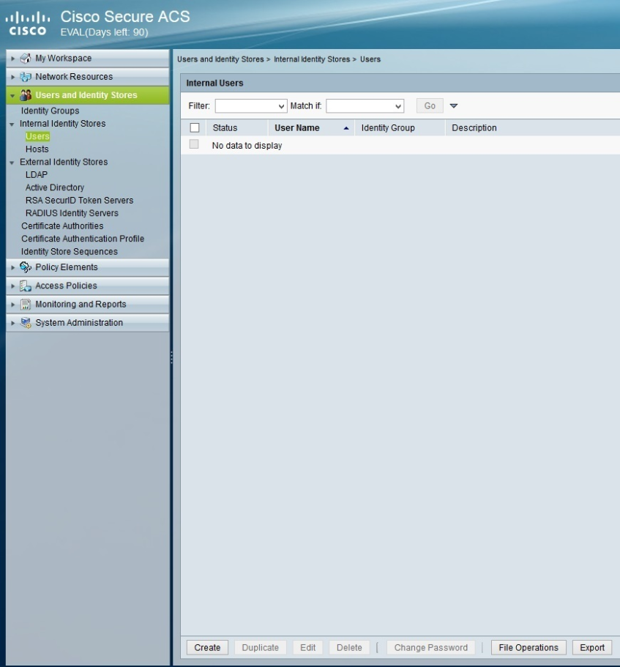Image resolution: width=620 pixels, height=667 pixels.
Task: Click the Users breadcrumb
Action: (x=370, y=59)
